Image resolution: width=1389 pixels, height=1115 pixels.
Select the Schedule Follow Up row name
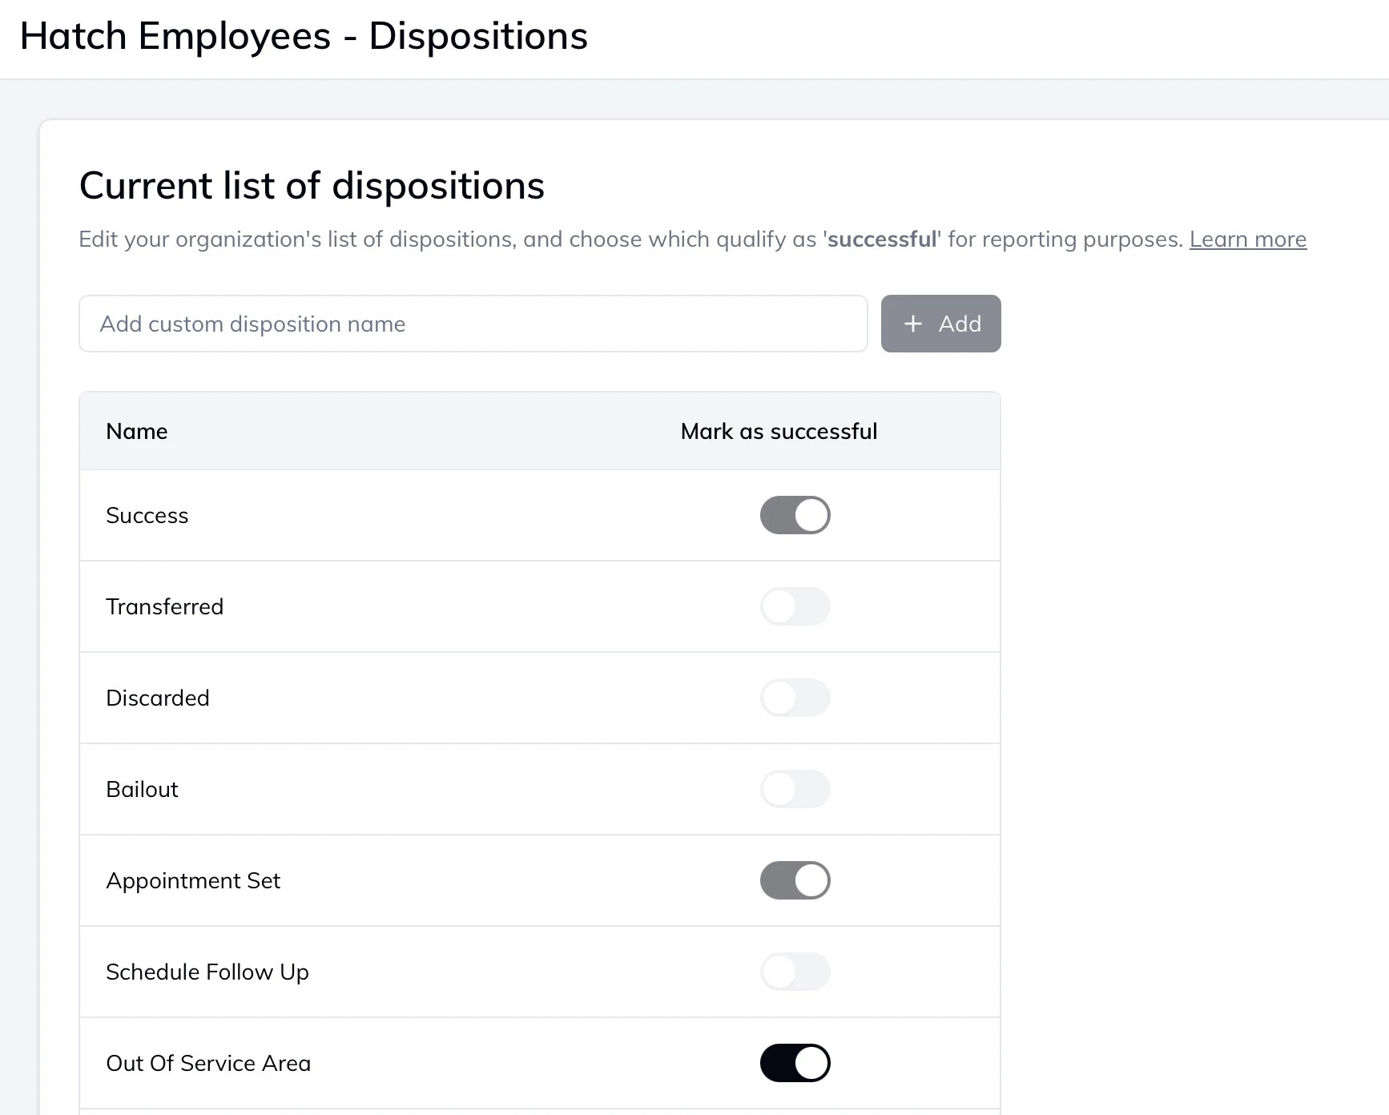(207, 972)
